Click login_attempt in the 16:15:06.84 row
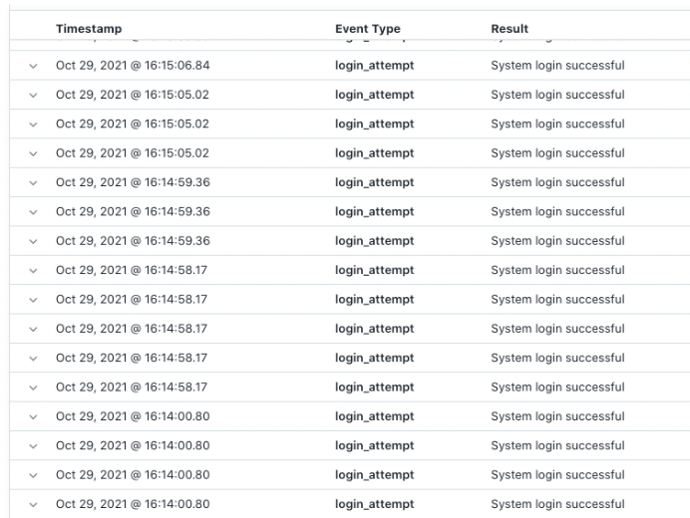The width and height of the screenshot is (690, 518). coord(374,66)
